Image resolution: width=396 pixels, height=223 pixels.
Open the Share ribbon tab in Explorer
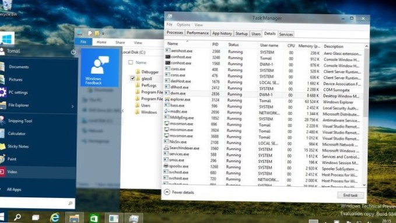(x=120, y=43)
